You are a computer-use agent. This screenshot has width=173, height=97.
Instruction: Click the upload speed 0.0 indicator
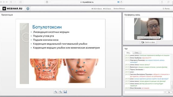click(x=107, y=9)
